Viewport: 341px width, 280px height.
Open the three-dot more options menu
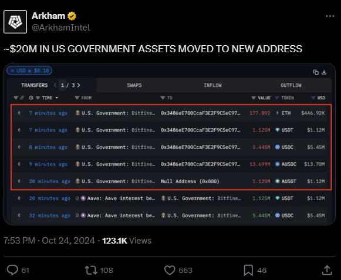click(330, 16)
